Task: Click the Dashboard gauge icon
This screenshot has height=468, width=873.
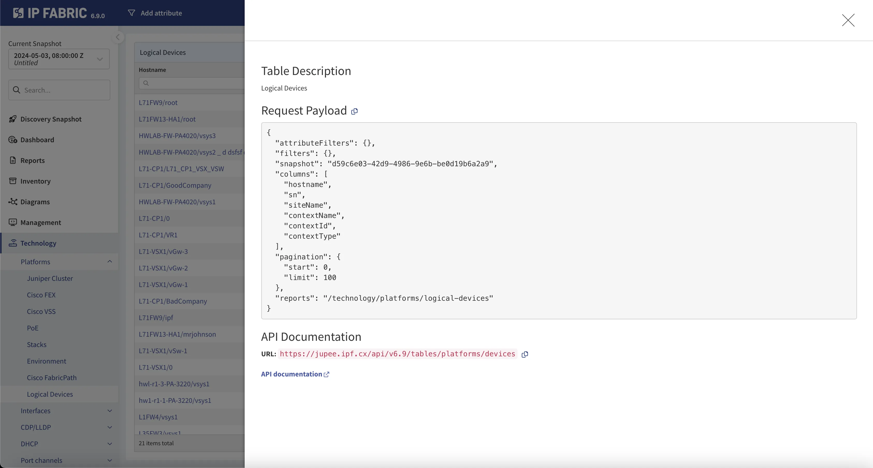Action: coord(13,140)
